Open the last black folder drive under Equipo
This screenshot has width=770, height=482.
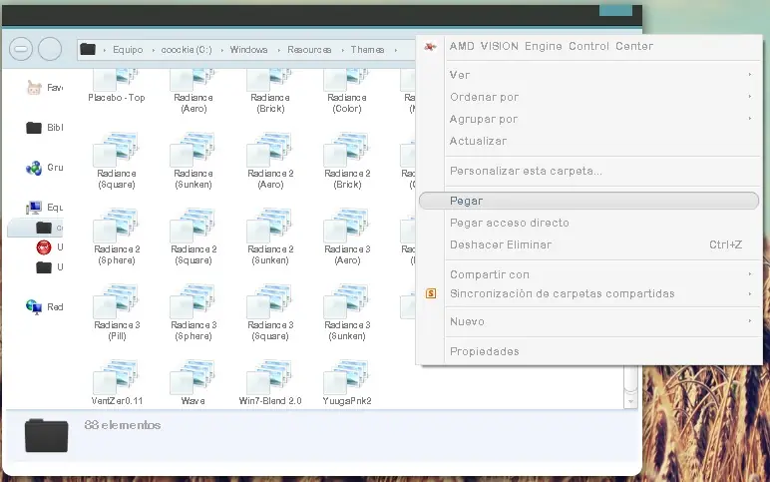coord(49,267)
